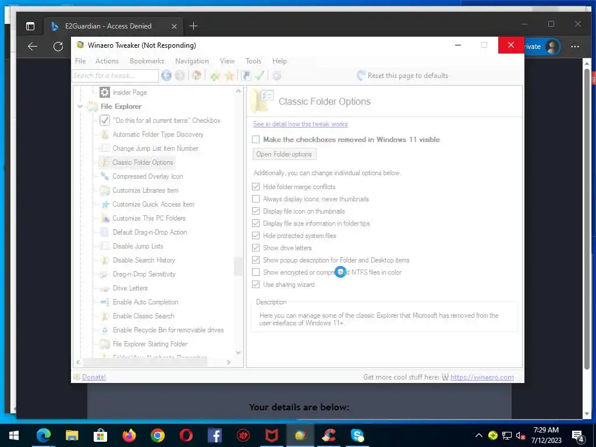Screen dimensions: 596x447
Task: Open notification center in system tray
Action: click(578, 436)
